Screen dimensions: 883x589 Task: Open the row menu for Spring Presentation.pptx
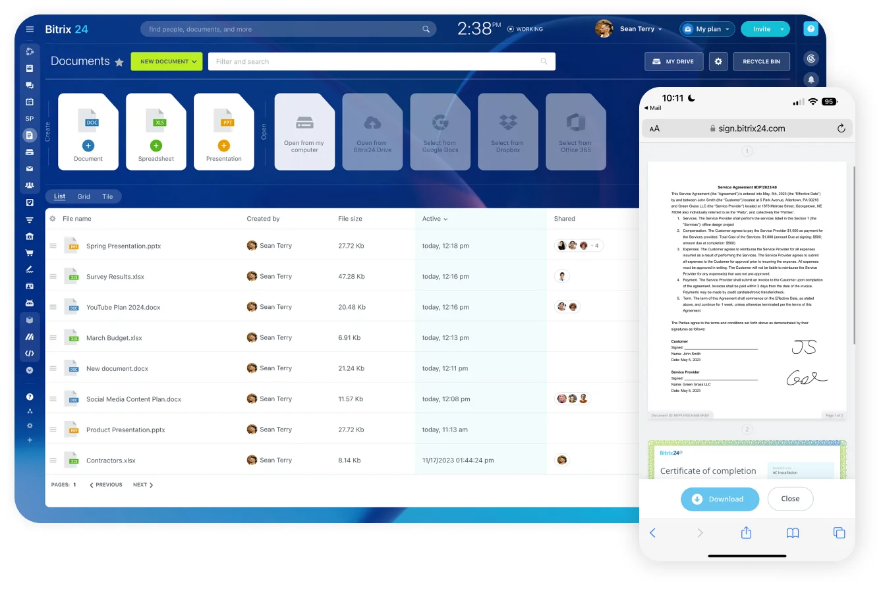[53, 246]
